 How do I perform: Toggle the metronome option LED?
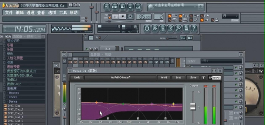point(170,20)
